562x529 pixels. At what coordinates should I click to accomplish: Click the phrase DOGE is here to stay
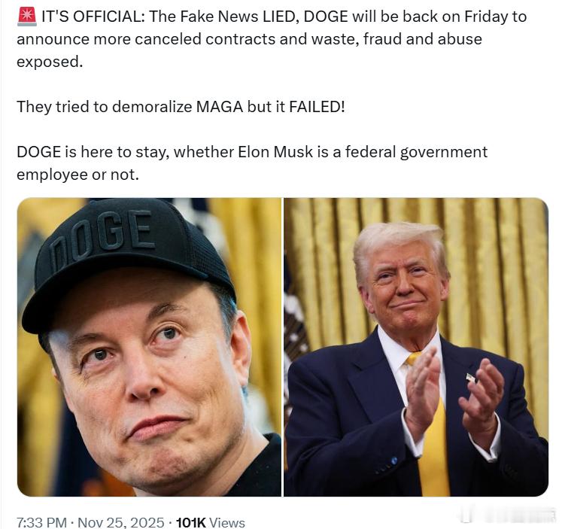93,152
